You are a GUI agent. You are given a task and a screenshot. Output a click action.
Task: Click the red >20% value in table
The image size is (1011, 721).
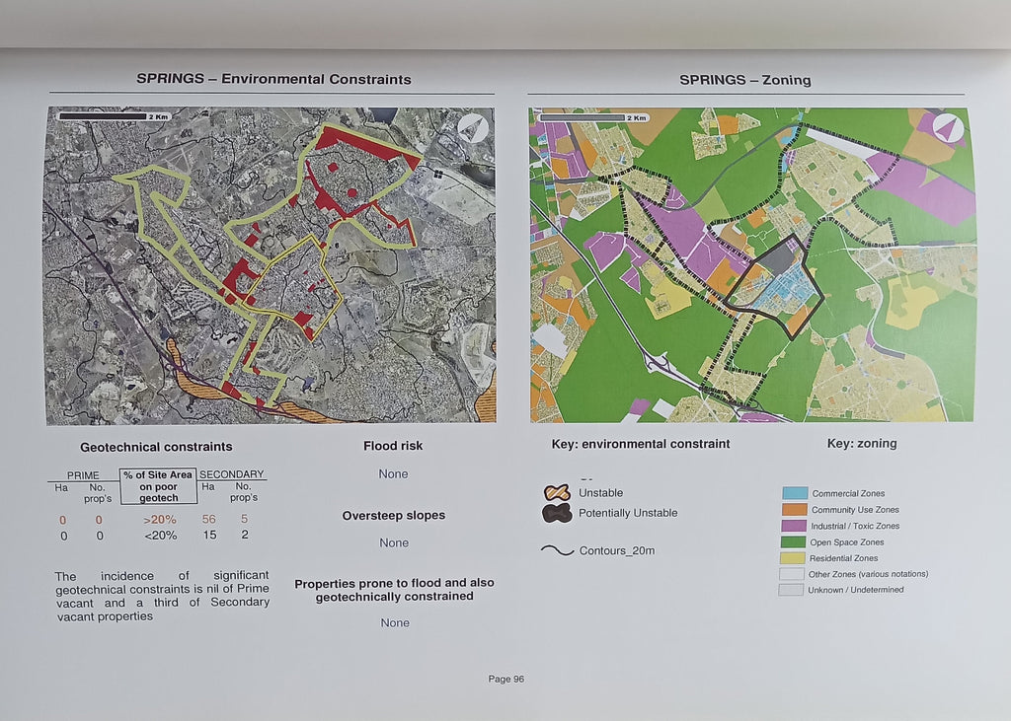click(159, 520)
